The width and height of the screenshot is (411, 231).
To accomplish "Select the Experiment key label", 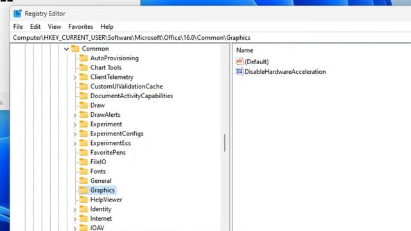I will [106, 124].
